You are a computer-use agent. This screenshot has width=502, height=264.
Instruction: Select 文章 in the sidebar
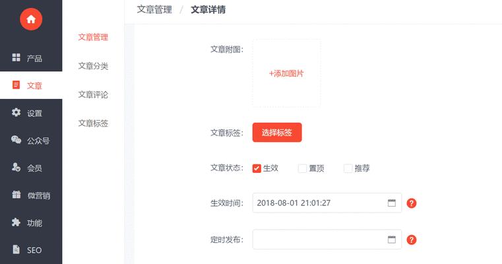pyautogui.click(x=31, y=85)
